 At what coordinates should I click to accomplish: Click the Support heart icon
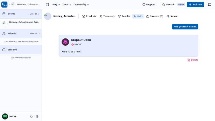(x=144, y=5)
